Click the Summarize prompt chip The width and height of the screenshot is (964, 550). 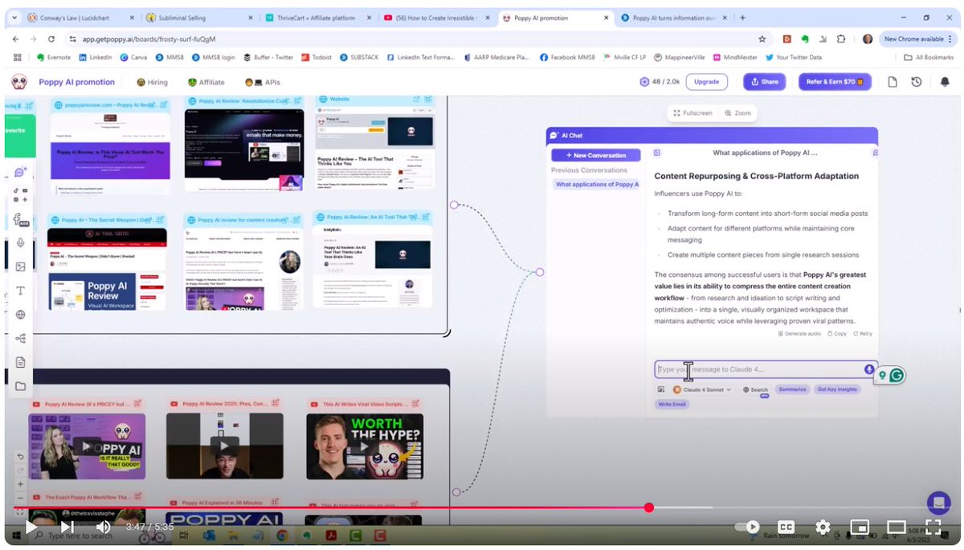(792, 389)
